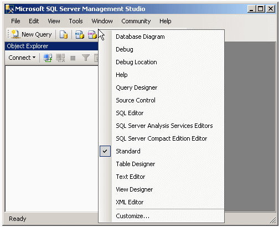Choose Customize... from the toolbar menu

[x=162, y=216]
